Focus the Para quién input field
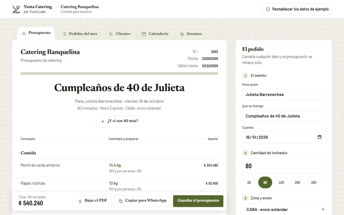344x215 pixels. 284,94
